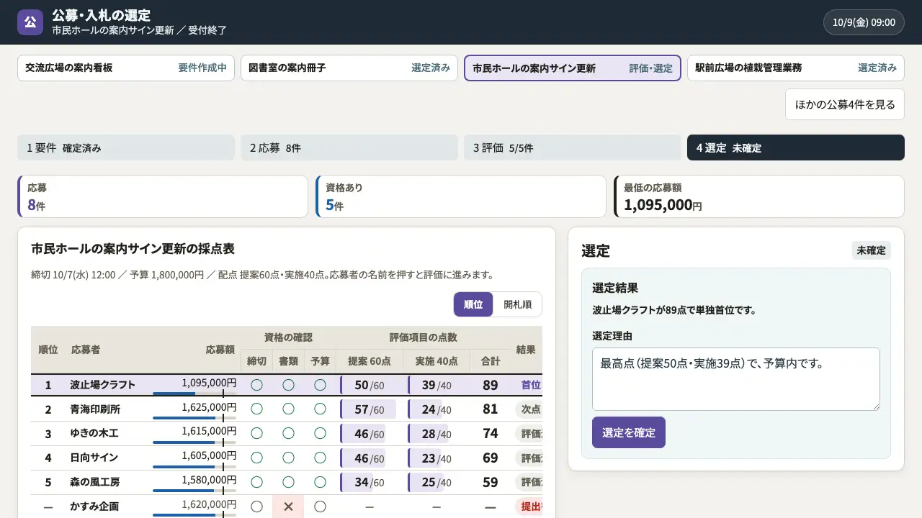Click the 応募 8件 summary card

pos(163,196)
